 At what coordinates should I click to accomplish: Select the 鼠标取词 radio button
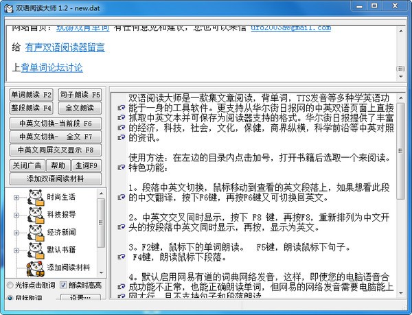10,299
